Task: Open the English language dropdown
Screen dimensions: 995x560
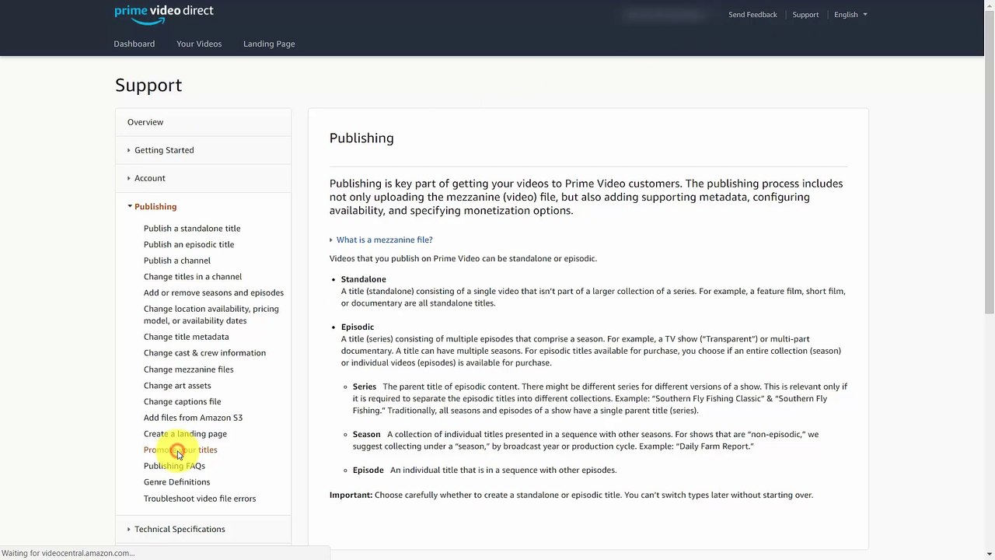Action: (x=850, y=15)
